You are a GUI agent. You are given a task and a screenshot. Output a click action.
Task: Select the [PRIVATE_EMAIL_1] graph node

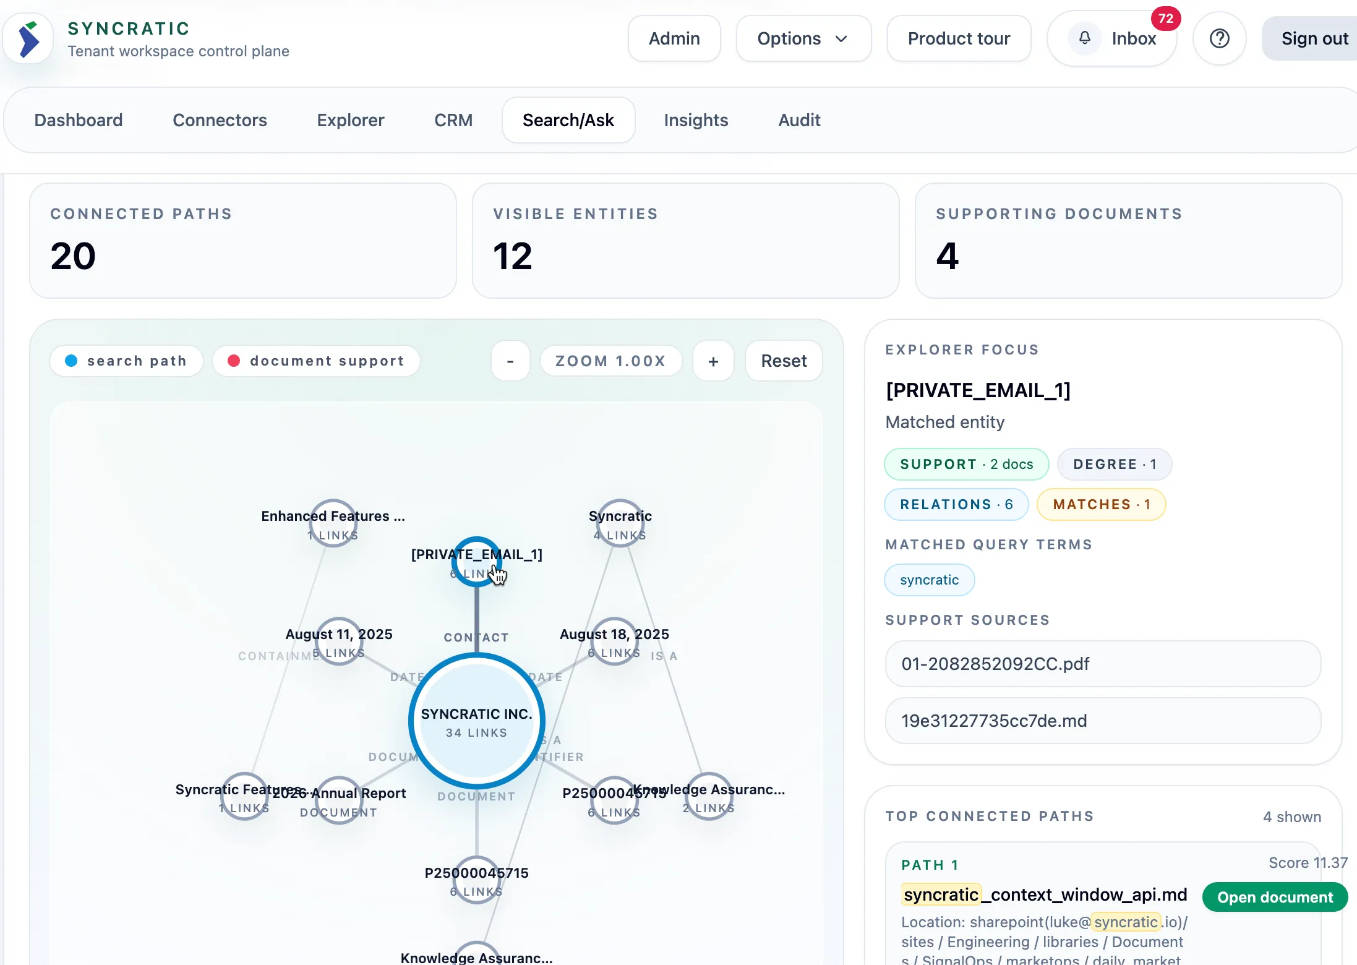pos(476,562)
